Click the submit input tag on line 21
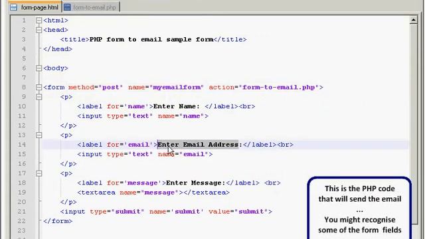 pos(166,212)
